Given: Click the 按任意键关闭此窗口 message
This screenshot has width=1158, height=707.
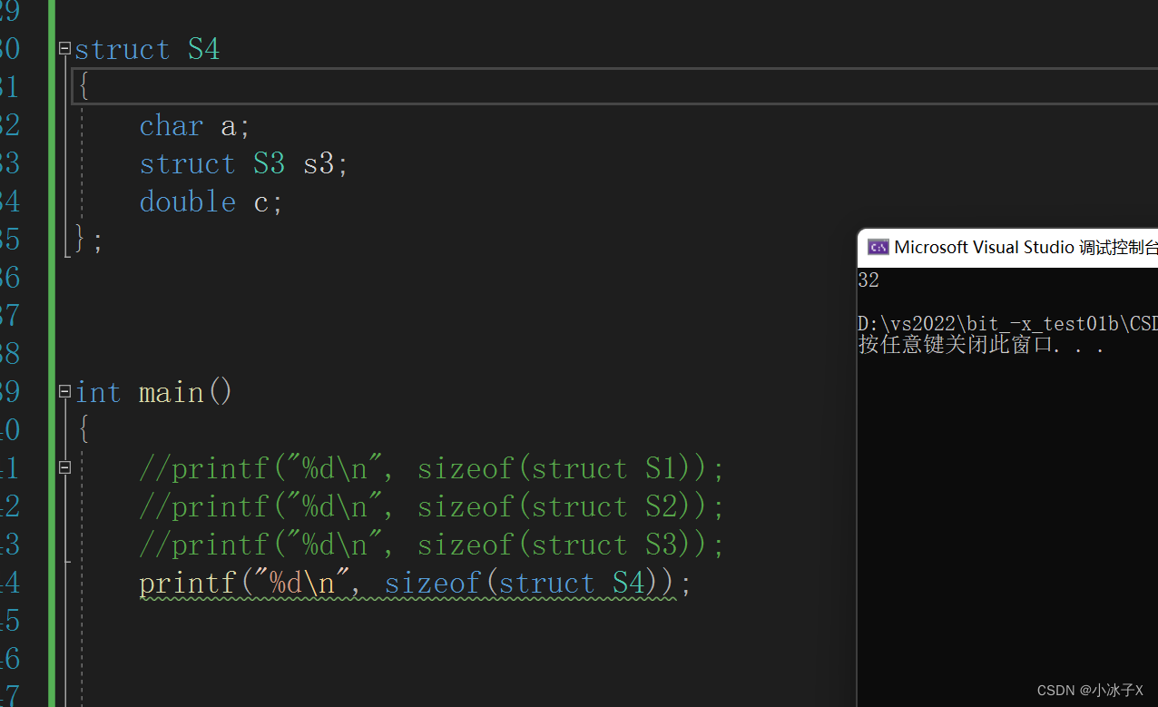Looking at the screenshot, I should tap(981, 346).
